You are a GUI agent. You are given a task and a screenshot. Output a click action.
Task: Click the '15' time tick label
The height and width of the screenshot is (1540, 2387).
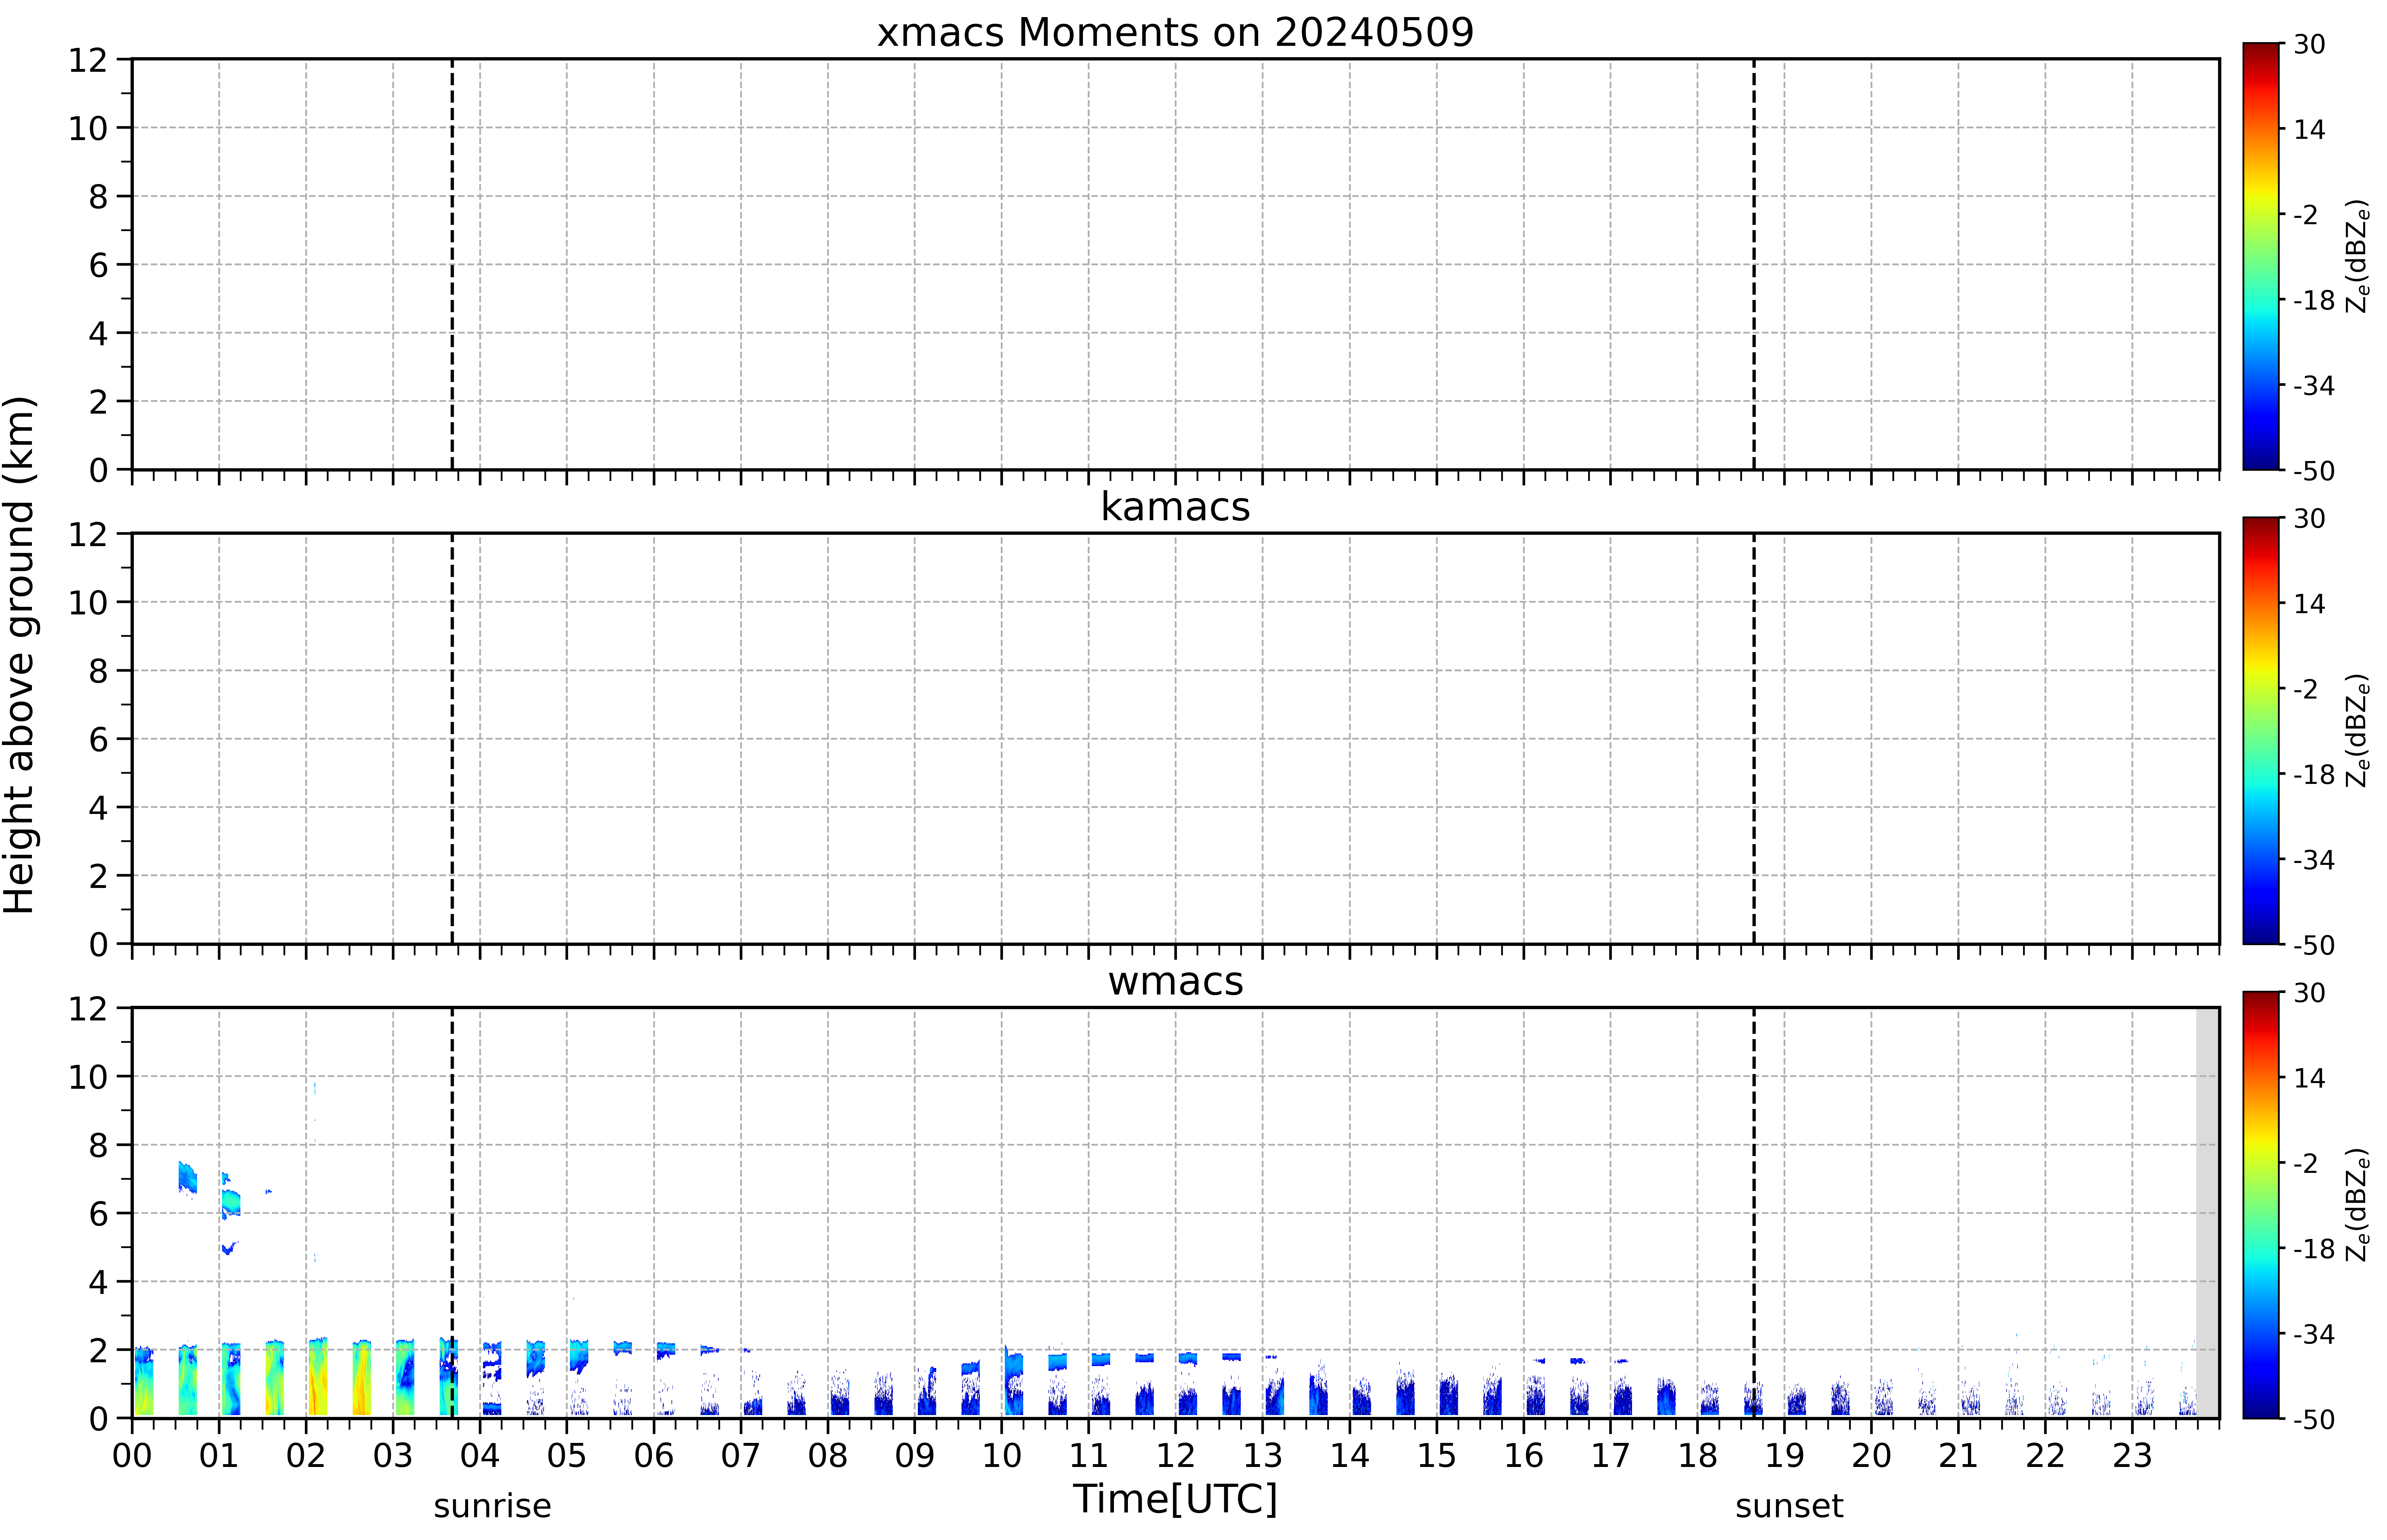pyautogui.click(x=1437, y=1456)
